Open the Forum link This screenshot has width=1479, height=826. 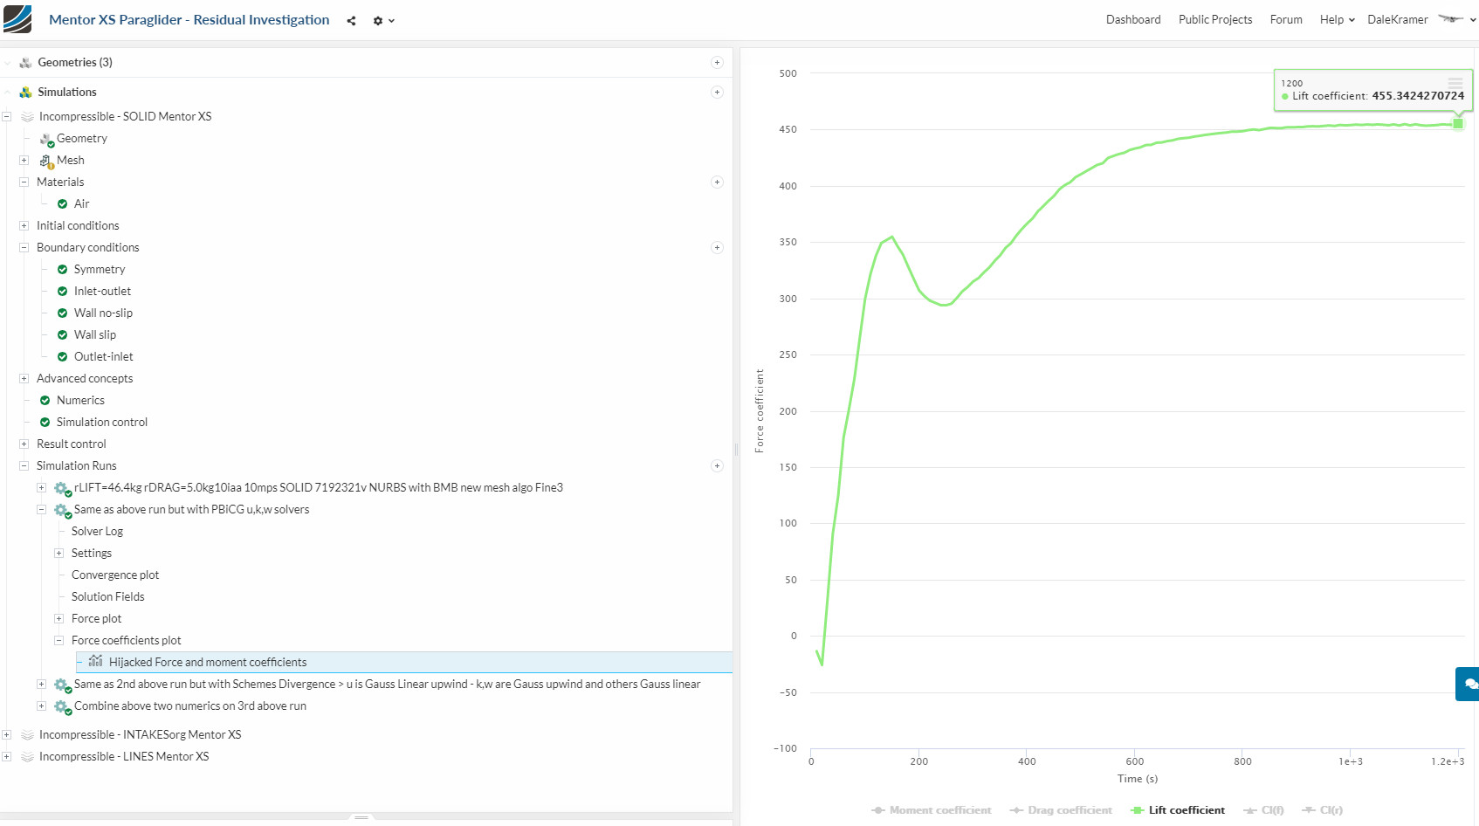click(x=1285, y=20)
